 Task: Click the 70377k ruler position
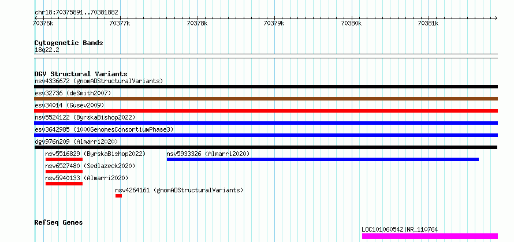(x=120, y=23)
